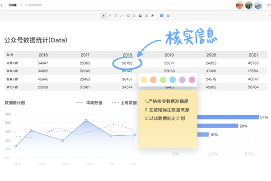
Task: Select the 无标题 document tab
Action: click(x=12, y=4)
